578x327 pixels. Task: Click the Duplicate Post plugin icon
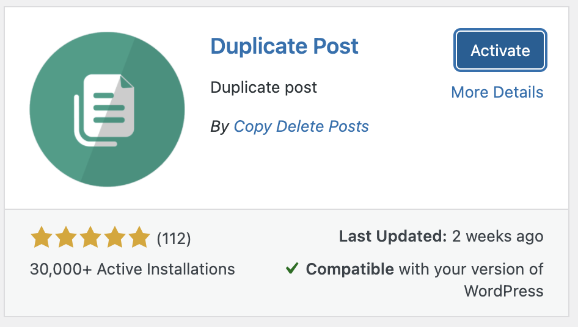click(107, 109)
